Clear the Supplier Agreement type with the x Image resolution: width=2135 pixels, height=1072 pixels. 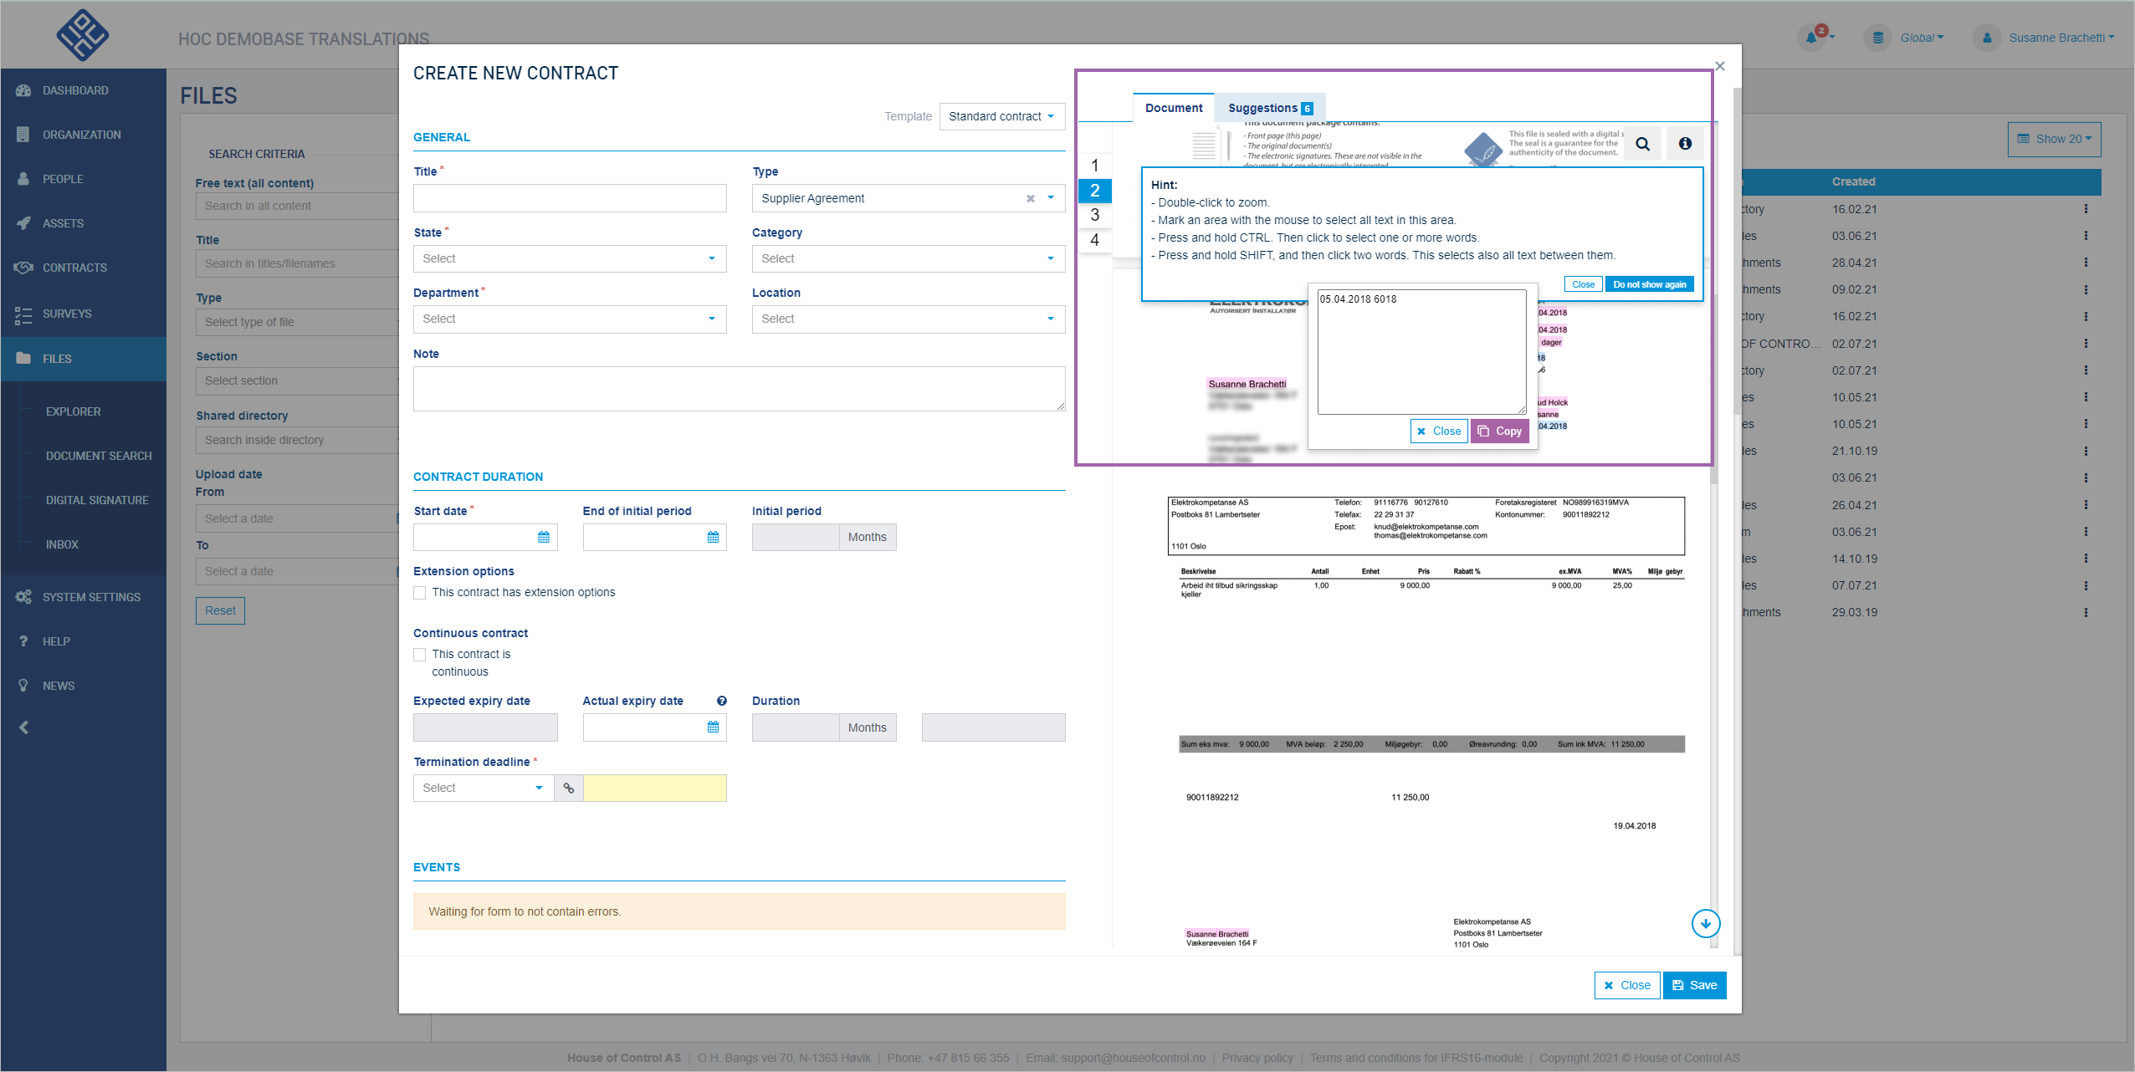click(1030, 198)
